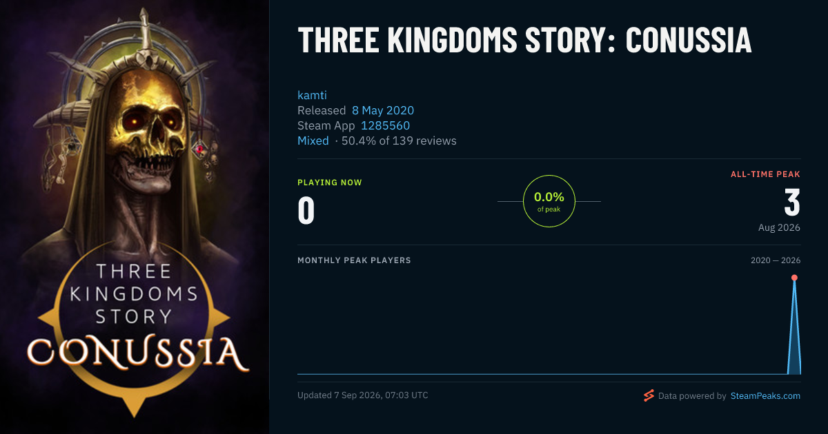Open the SteamPeaks.com link
This screenshot has height=434, width=828.
click(x=765, y=396)
